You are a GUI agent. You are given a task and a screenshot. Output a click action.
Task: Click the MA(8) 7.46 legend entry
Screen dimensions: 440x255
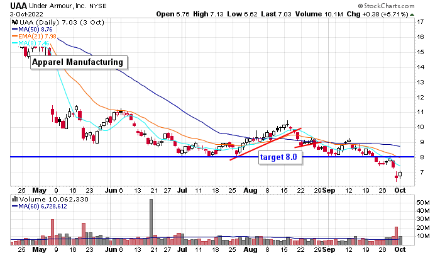tap(31, 43)
